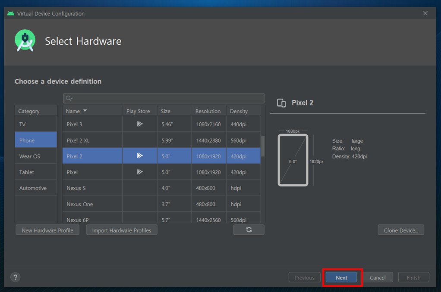
Task: Select the Pixel 2 device name
Action: click(74, 156)
